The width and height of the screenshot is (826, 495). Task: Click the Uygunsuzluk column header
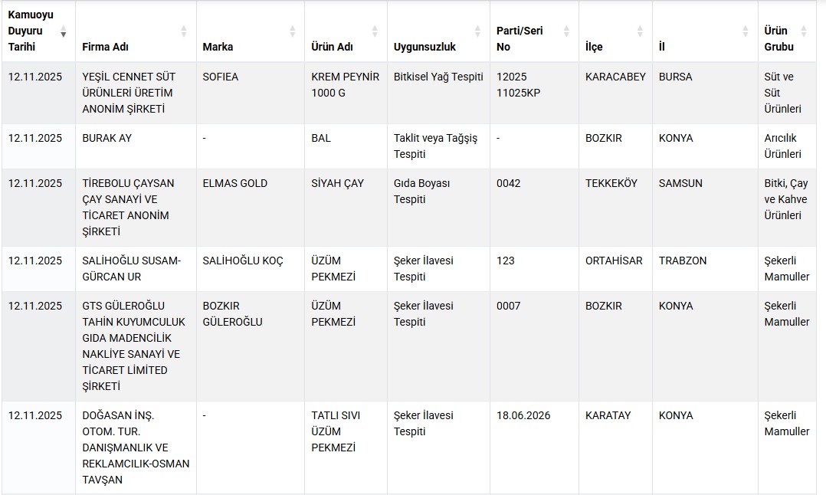[x=424, y=47]
